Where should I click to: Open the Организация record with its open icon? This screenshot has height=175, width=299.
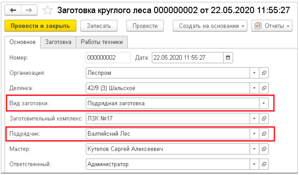click(264, 73)
